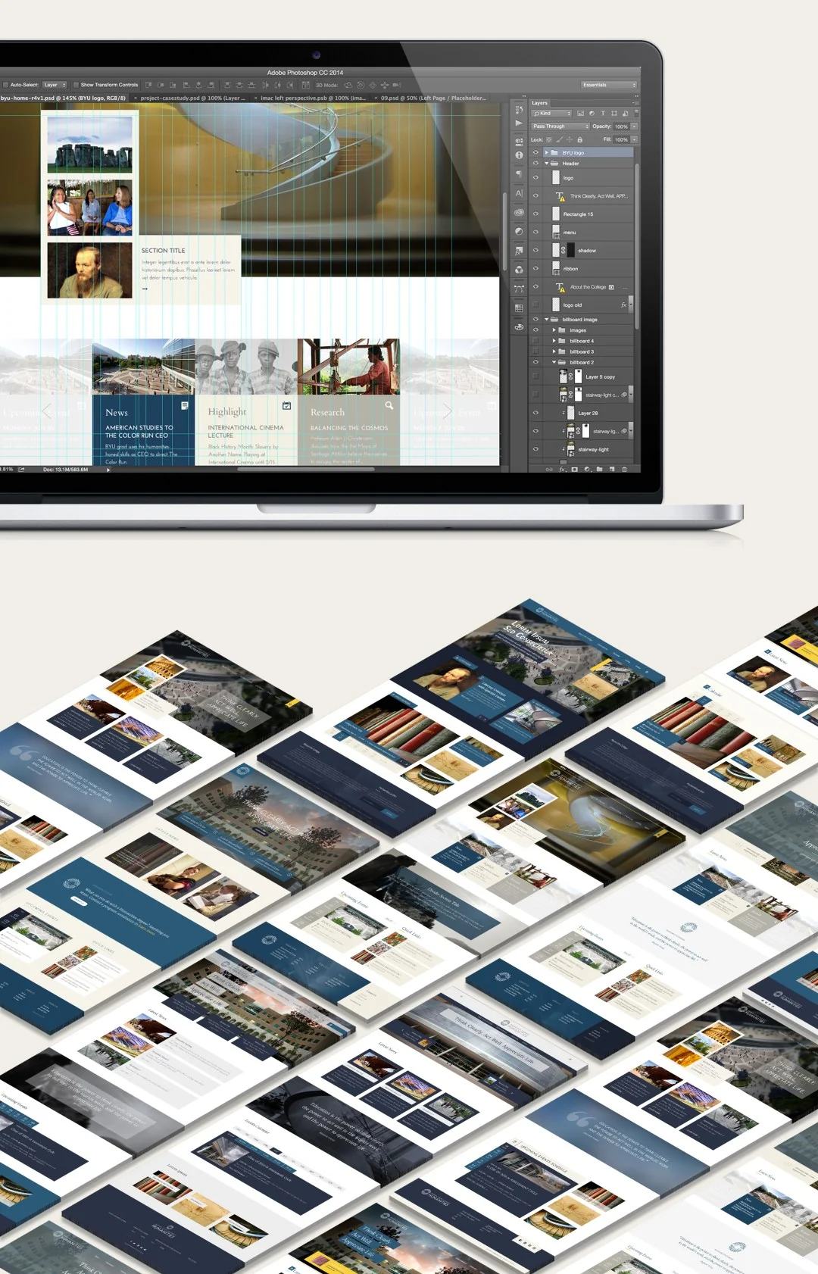Create new group folder icon
818x1274 pixels.
600,469
